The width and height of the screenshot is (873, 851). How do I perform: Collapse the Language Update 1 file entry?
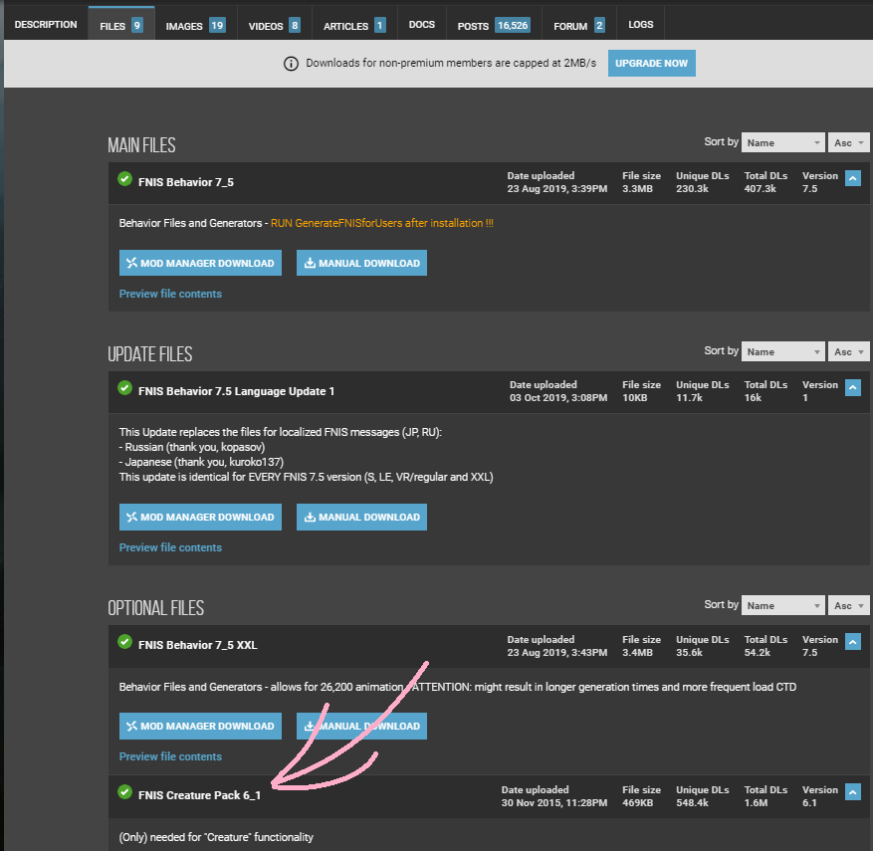point(852,388)
